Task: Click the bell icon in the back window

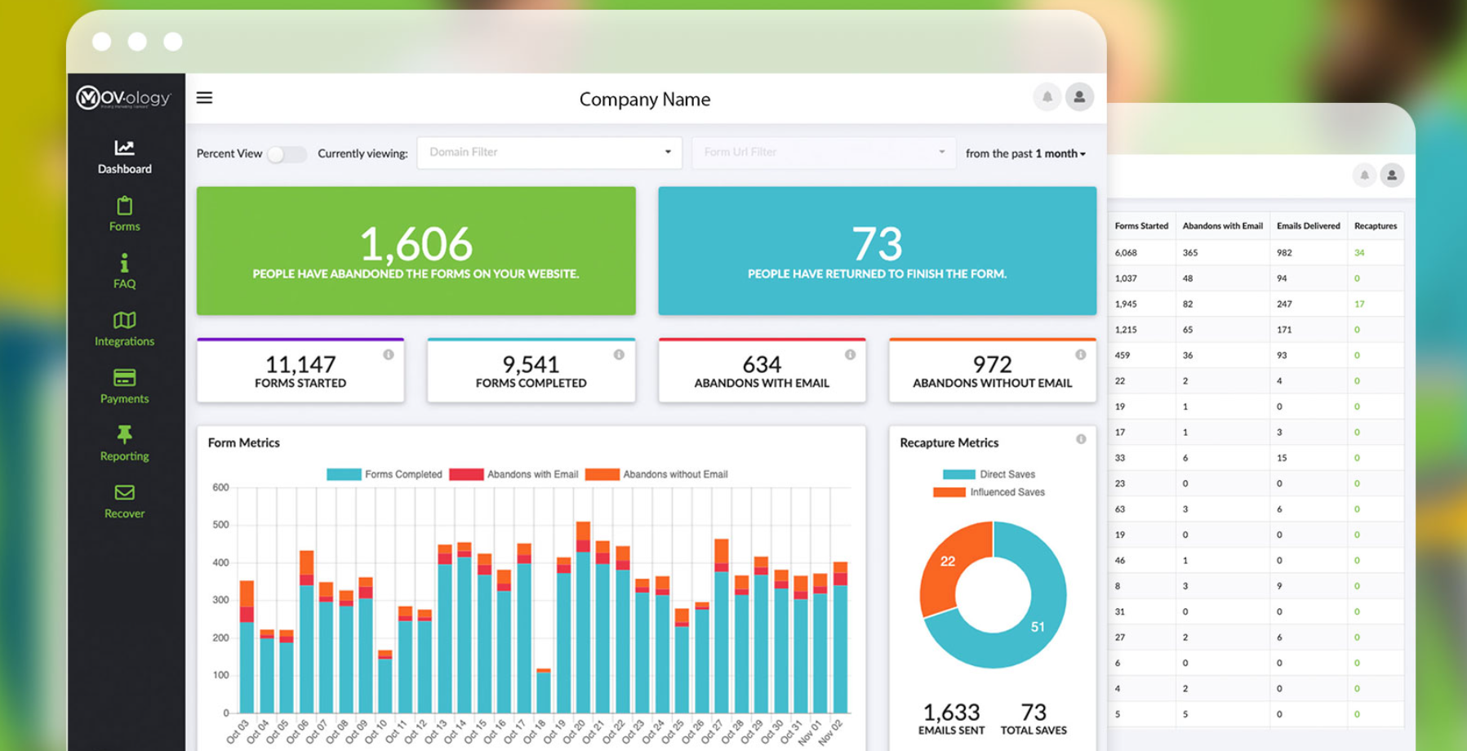Action: click(1364, 175)
